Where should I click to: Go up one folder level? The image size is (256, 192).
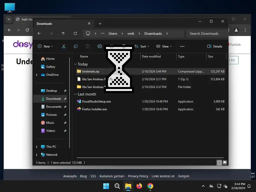coord(63,33)
